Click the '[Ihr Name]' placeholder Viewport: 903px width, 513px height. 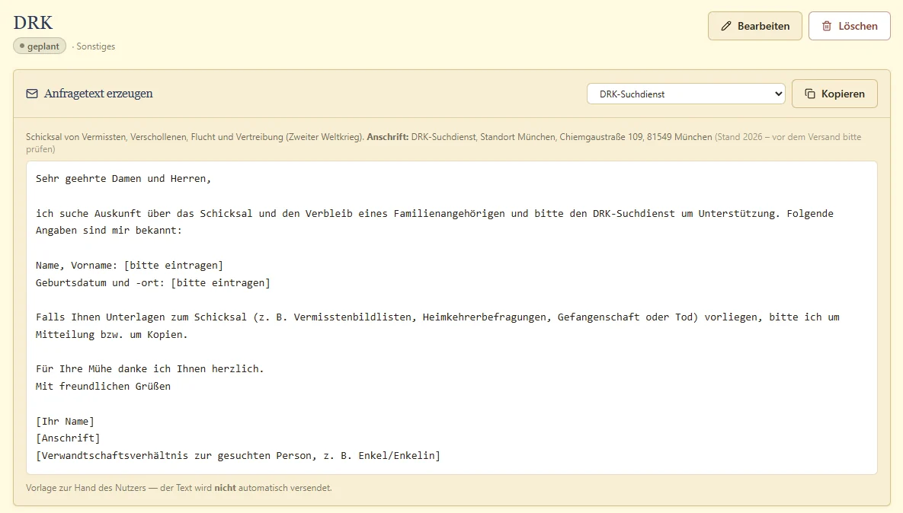65,421
